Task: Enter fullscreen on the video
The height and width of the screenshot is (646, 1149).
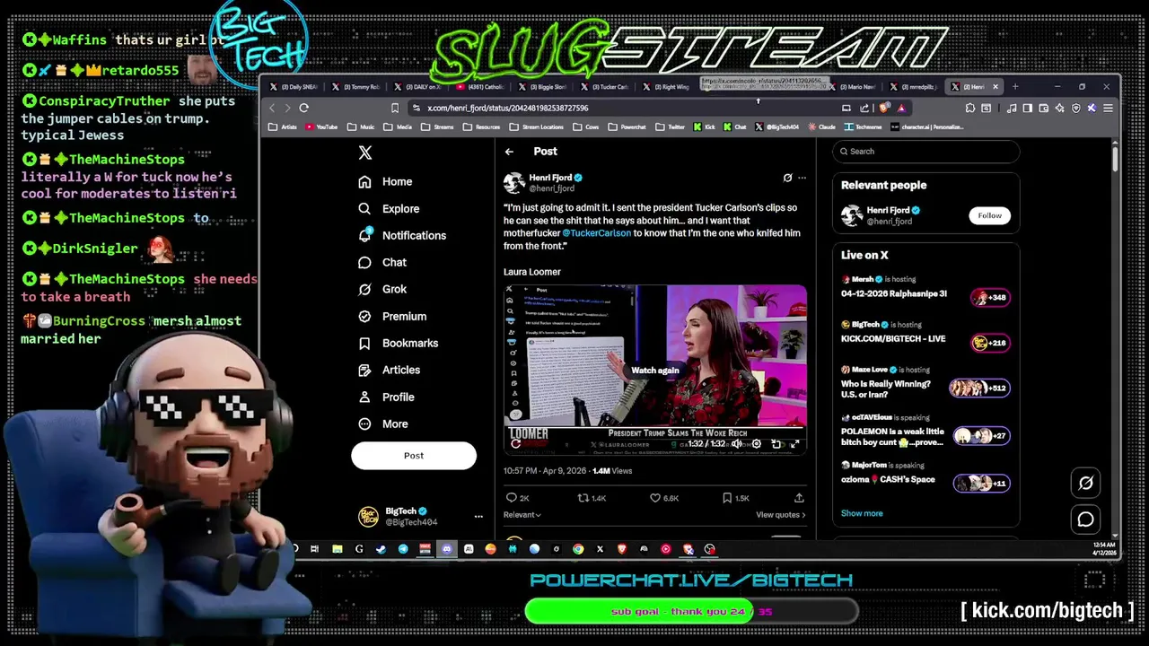Action: click(x=795, y=443)
